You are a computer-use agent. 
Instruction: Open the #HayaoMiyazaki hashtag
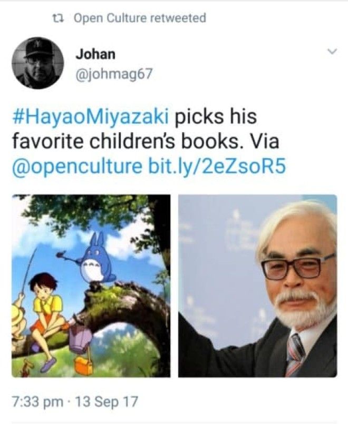[90, 116]
